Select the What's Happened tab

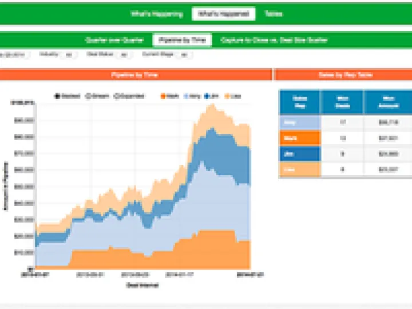pos(223,14)
